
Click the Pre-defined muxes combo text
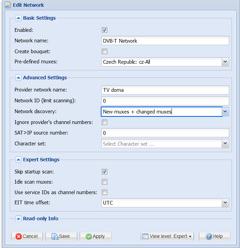click(x=162, y=62)
